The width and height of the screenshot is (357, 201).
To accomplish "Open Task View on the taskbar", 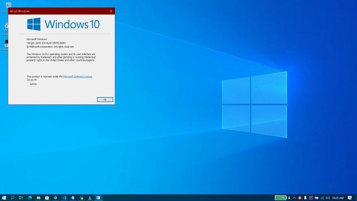I will click(x=21, y=198).
